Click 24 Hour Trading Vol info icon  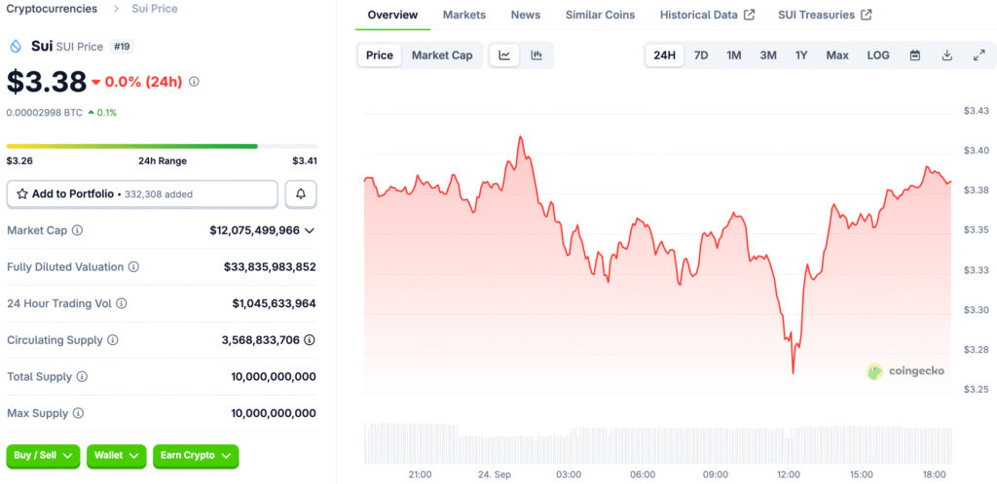tap(122, 303)
